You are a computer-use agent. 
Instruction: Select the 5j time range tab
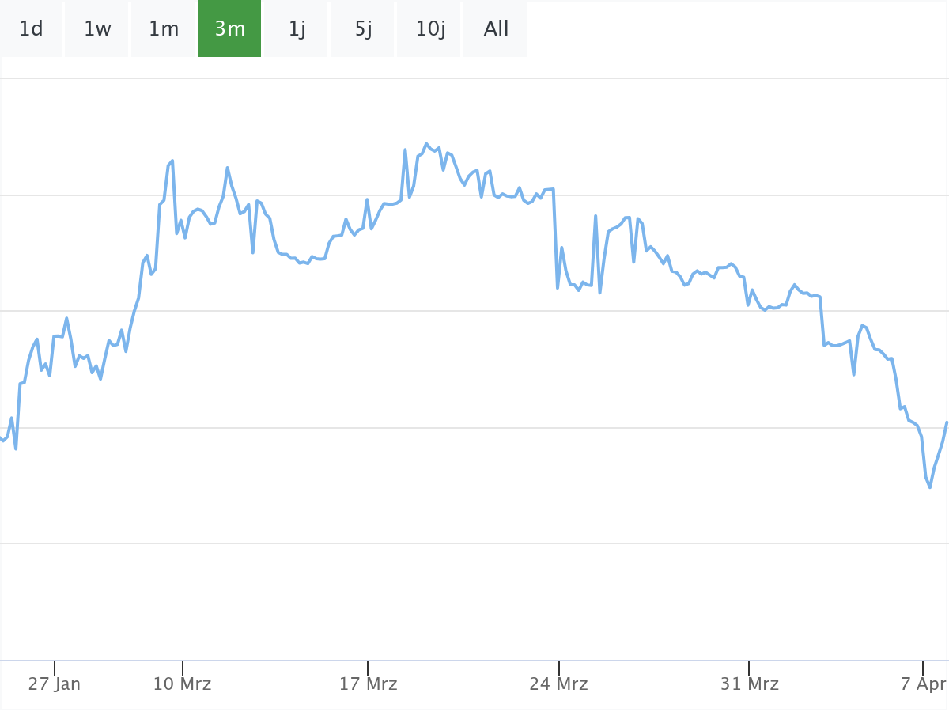[x=363, y=29]
